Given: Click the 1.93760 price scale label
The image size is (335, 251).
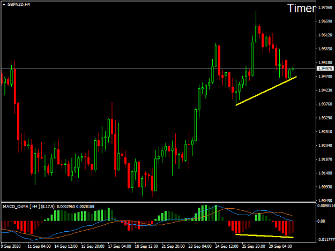Looking at the screenshot, I should (x=325, y=104).
